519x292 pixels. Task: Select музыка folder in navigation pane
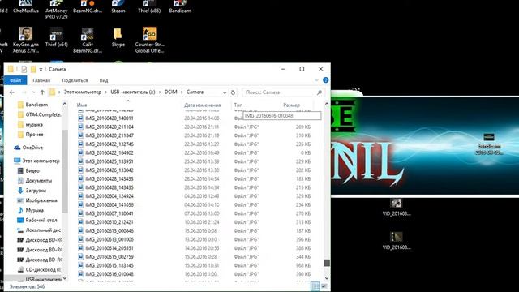(x=30, y=124)
